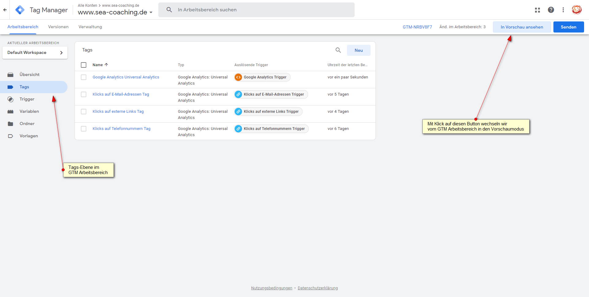This screenshot has height=297, width=589.
Task: Switch to the Arbeitsbereich tab
Action: click(23, 27)
